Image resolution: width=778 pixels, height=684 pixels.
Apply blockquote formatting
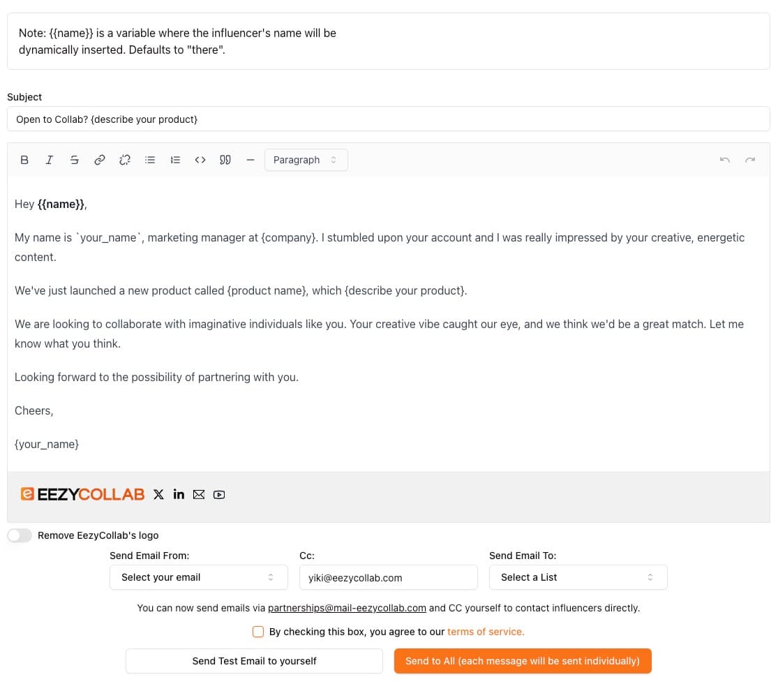coord(225,160)
